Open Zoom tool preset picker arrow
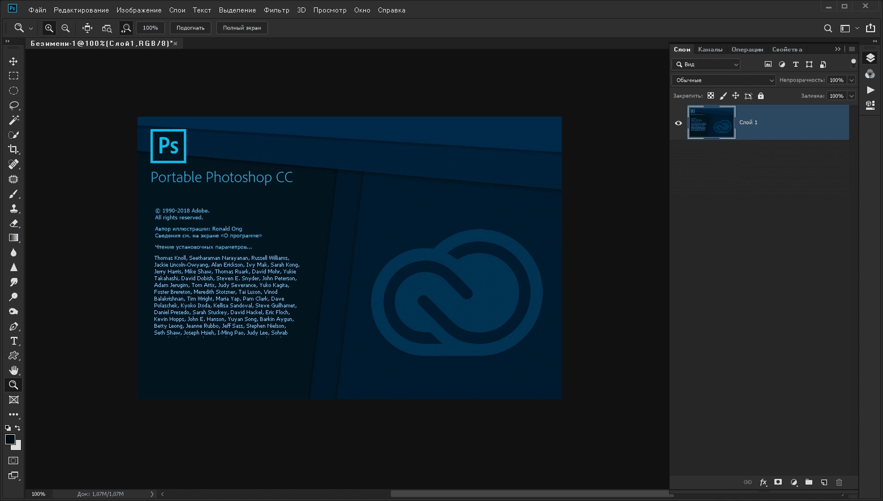Screen dimensions: 883x501 pyautogui.click(x=31, y=28)
